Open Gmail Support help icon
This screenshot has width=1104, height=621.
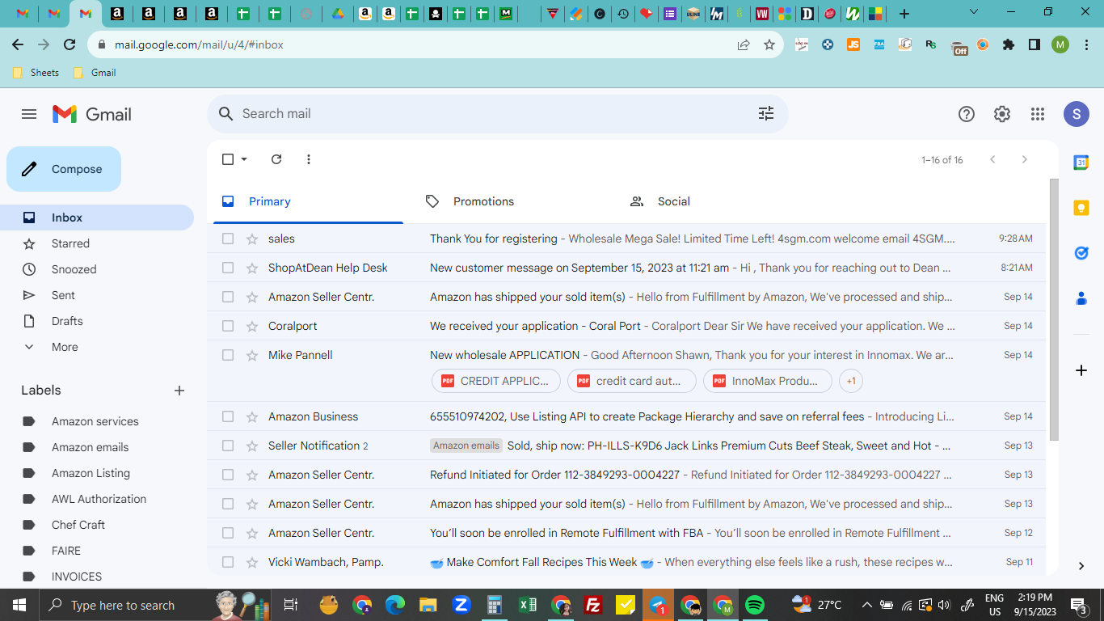pos(967,114)
